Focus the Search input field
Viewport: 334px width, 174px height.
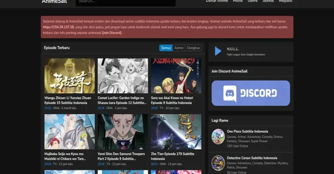(126, 3)
